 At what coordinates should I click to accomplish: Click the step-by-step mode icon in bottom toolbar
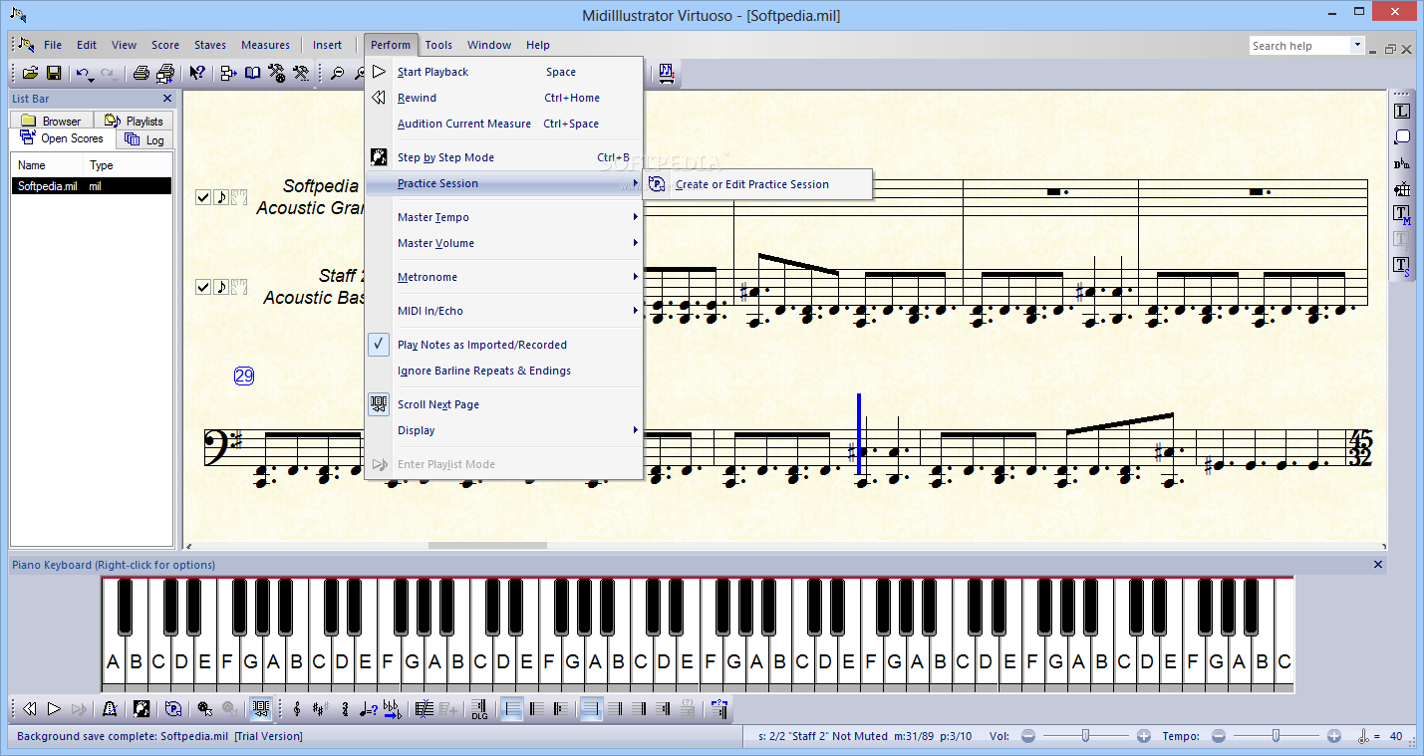(x=142, y=709)
